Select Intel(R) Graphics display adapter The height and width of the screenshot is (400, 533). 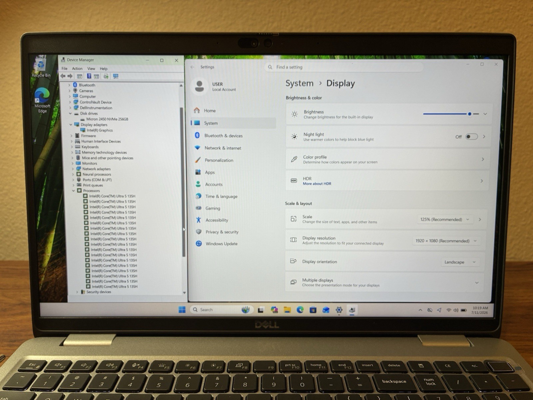100,130
